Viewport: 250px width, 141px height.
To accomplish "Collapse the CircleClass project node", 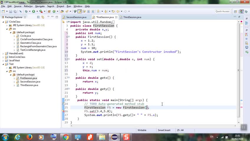I will 3,22.
